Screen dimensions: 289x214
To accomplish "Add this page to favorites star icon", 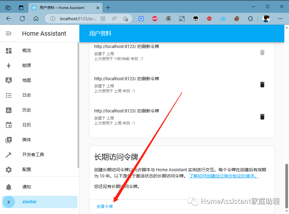I will click(125, 18).
